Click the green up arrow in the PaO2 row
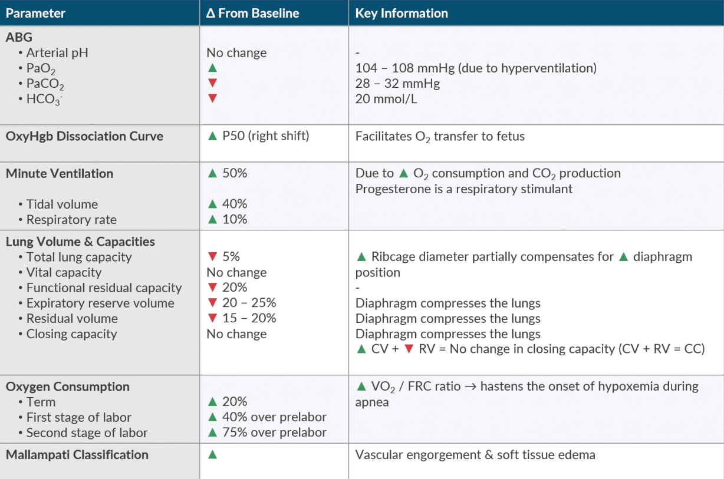This screenshot has height=479, width=724. coord(213,68)
